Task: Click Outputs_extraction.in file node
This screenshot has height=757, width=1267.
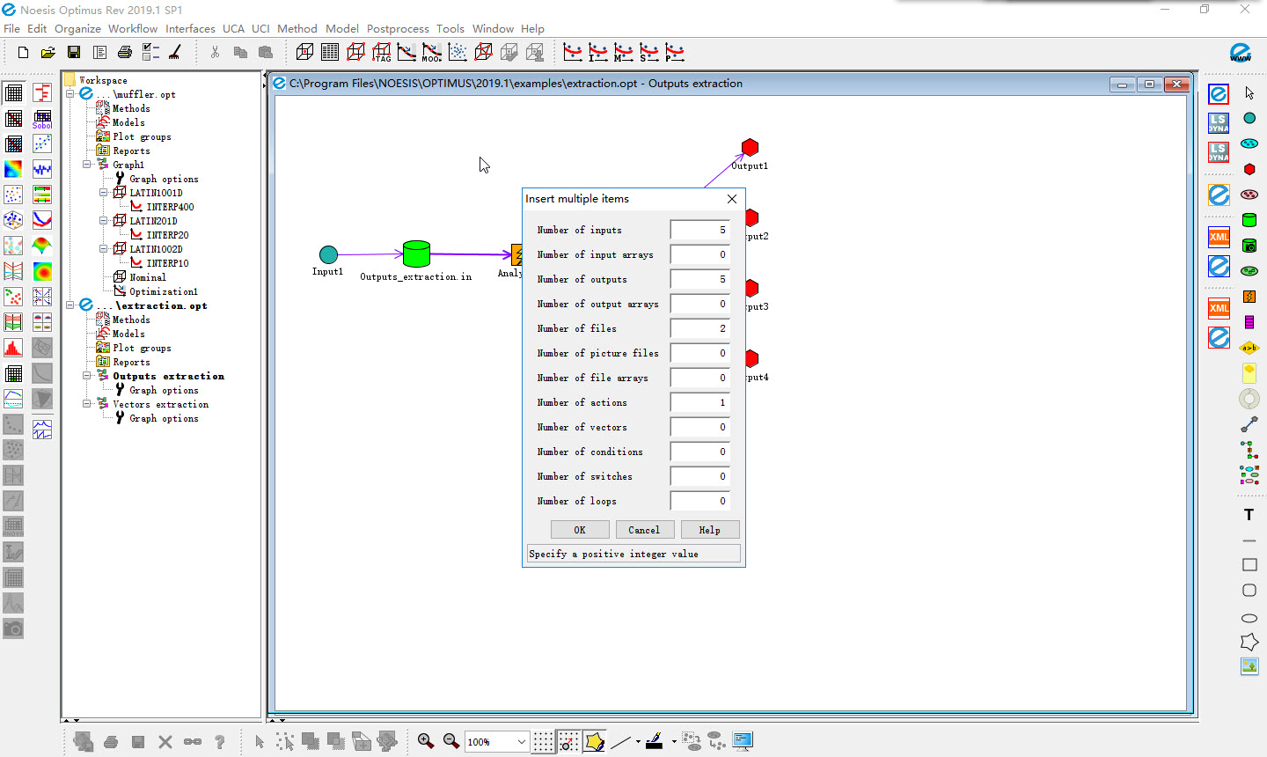Action: [416, 254]
